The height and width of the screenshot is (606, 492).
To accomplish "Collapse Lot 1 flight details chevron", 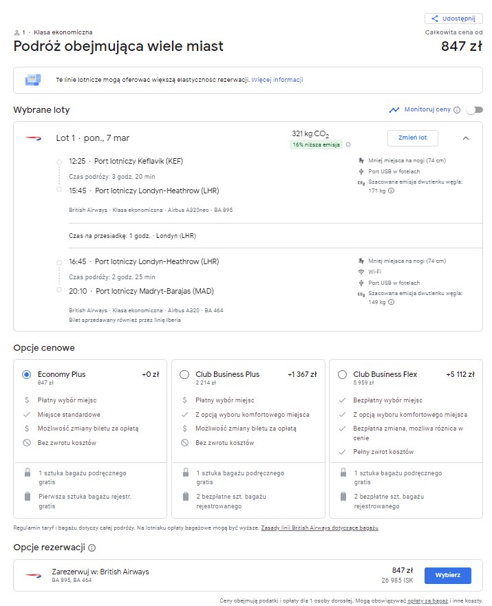I will tap(466, 138).
